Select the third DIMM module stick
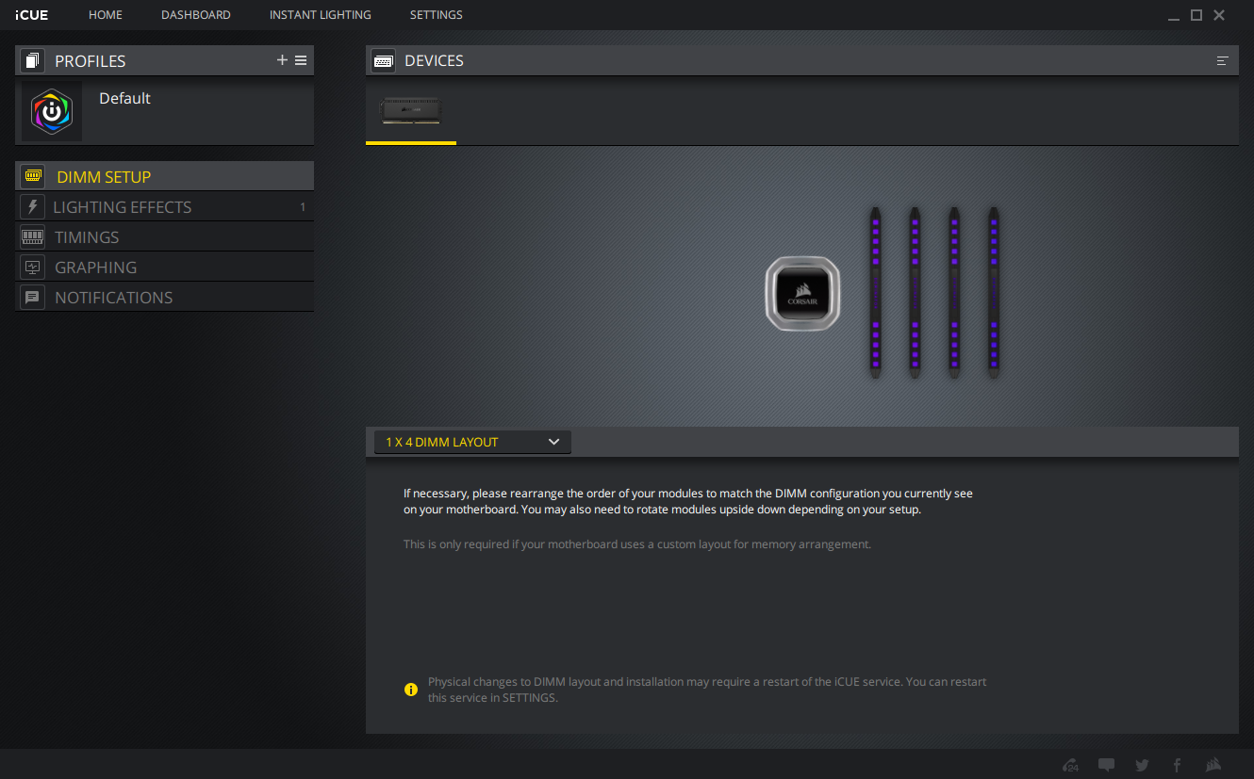 tap(954, 293)
